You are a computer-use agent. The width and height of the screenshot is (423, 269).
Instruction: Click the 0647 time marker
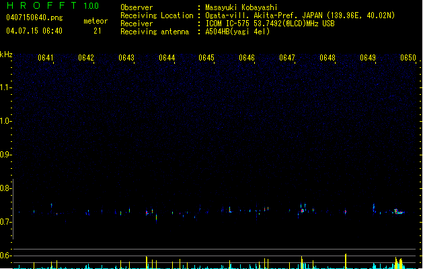click(x=287, y=58)
